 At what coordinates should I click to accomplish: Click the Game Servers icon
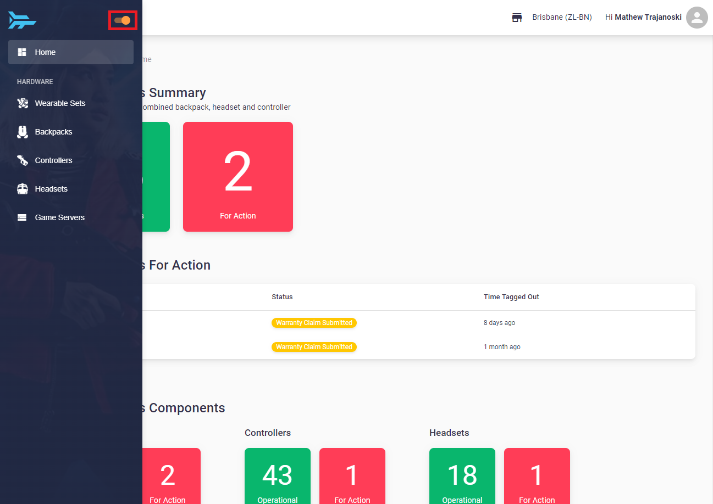22,217
